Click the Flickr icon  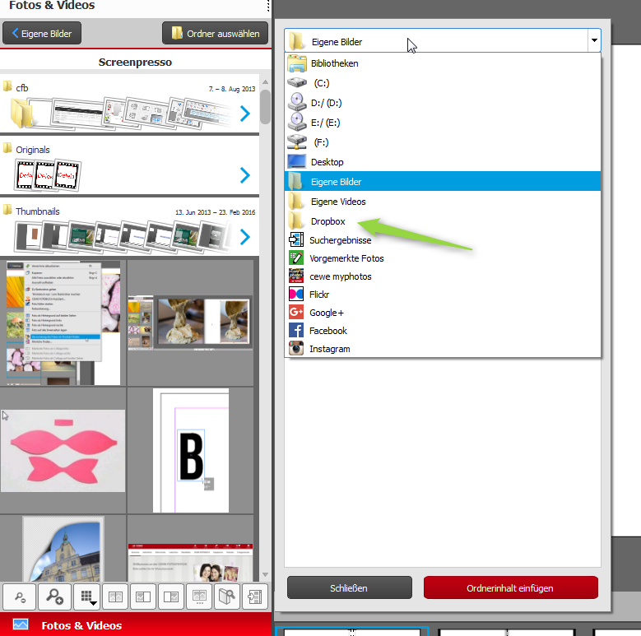click(x=296, y=295)
